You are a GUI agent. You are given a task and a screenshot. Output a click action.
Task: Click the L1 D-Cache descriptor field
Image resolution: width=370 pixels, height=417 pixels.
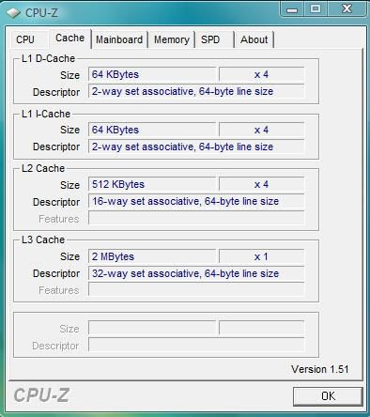(x=196, y=91)
